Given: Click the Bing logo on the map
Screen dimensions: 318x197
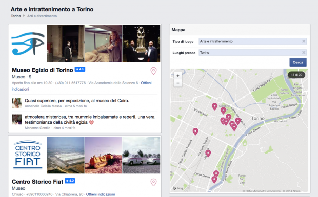Looking at the screenshot, I should [178, 188].
